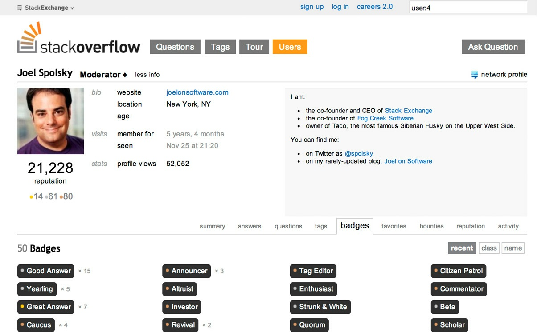Image resolution: width=537 pixels, height=332 pixels.
Task: Open the Users navigation button
Action: tap(290, 47)
